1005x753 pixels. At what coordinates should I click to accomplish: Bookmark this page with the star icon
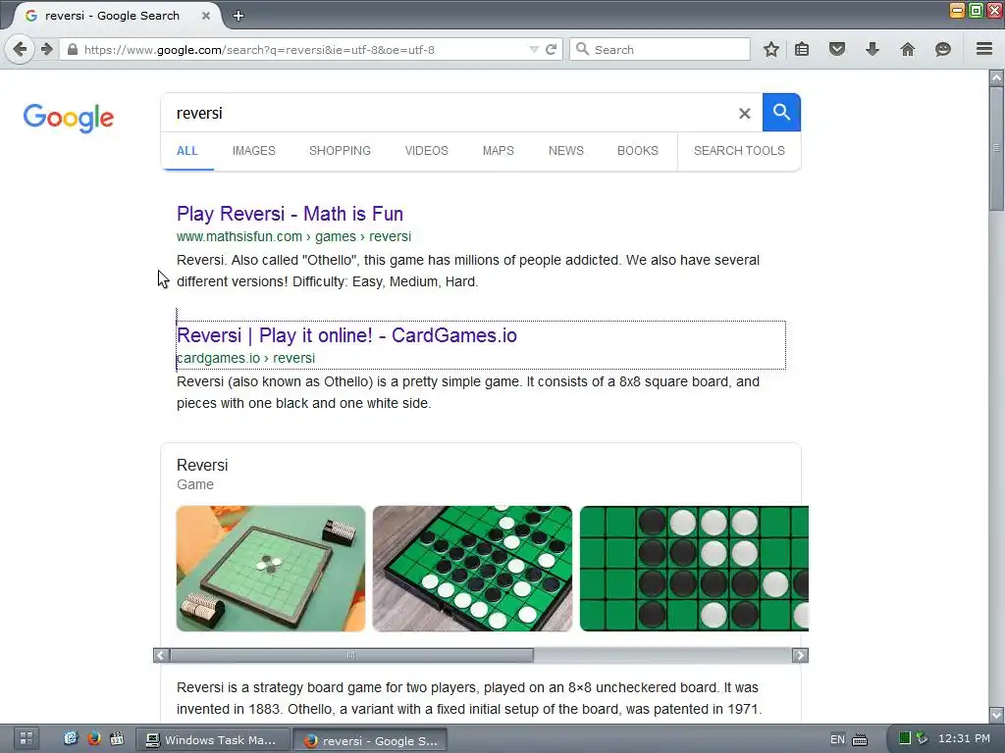point(771,49)
